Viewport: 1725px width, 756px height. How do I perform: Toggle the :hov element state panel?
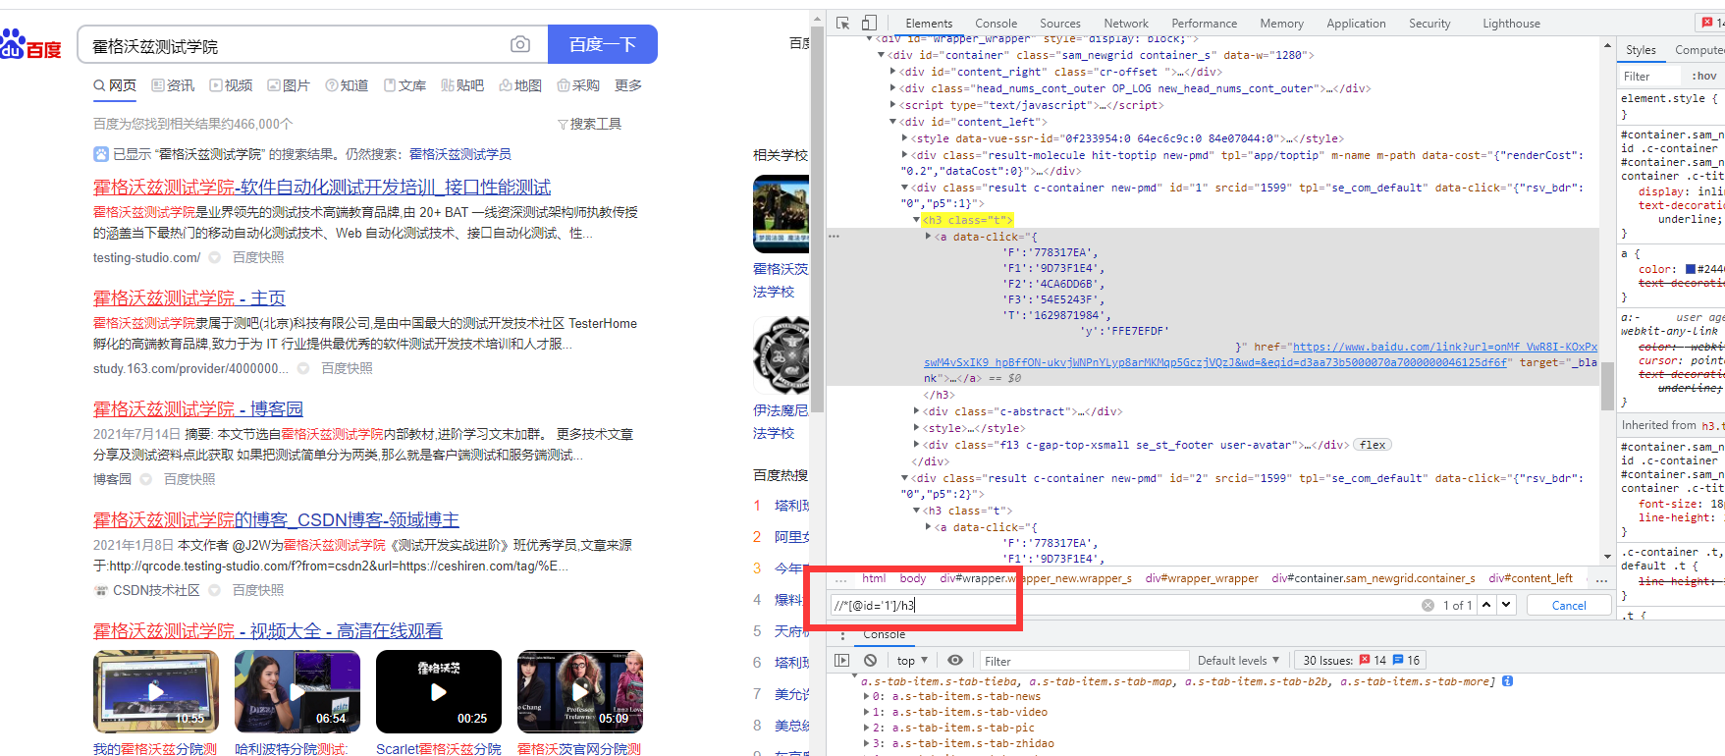click(1704, 76)
